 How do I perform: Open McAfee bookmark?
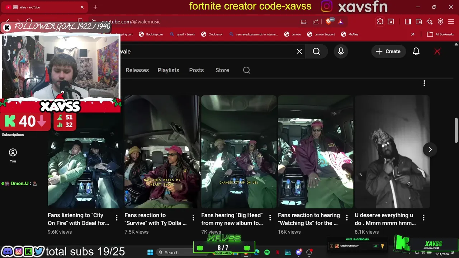point(349,34)
